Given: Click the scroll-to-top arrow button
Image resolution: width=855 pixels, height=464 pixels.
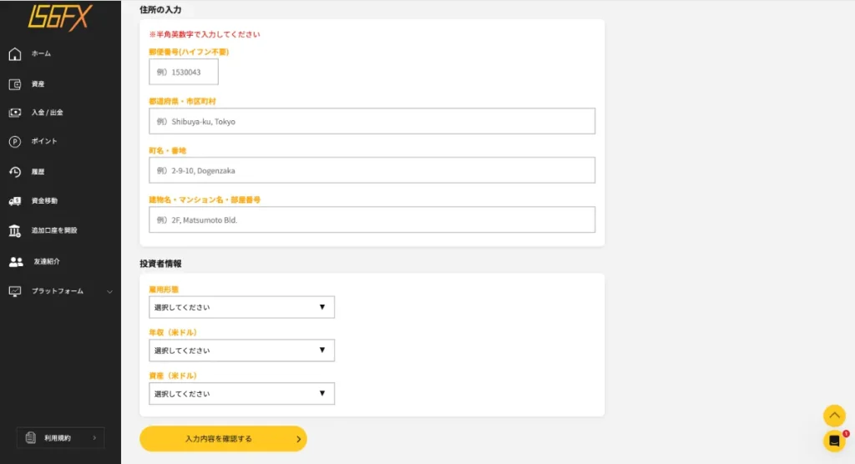Looking at the screenshot, I should 833,415.
